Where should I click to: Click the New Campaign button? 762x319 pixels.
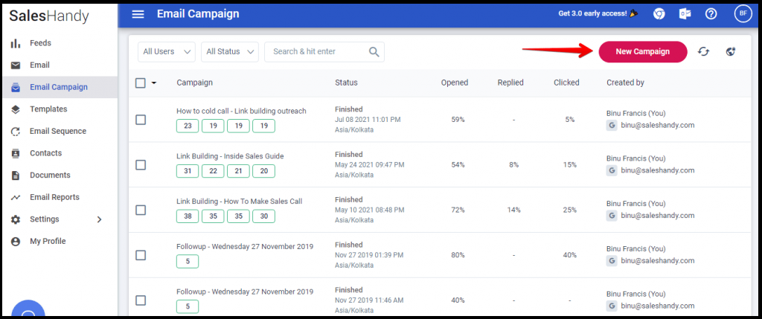[x=642, y=51]
